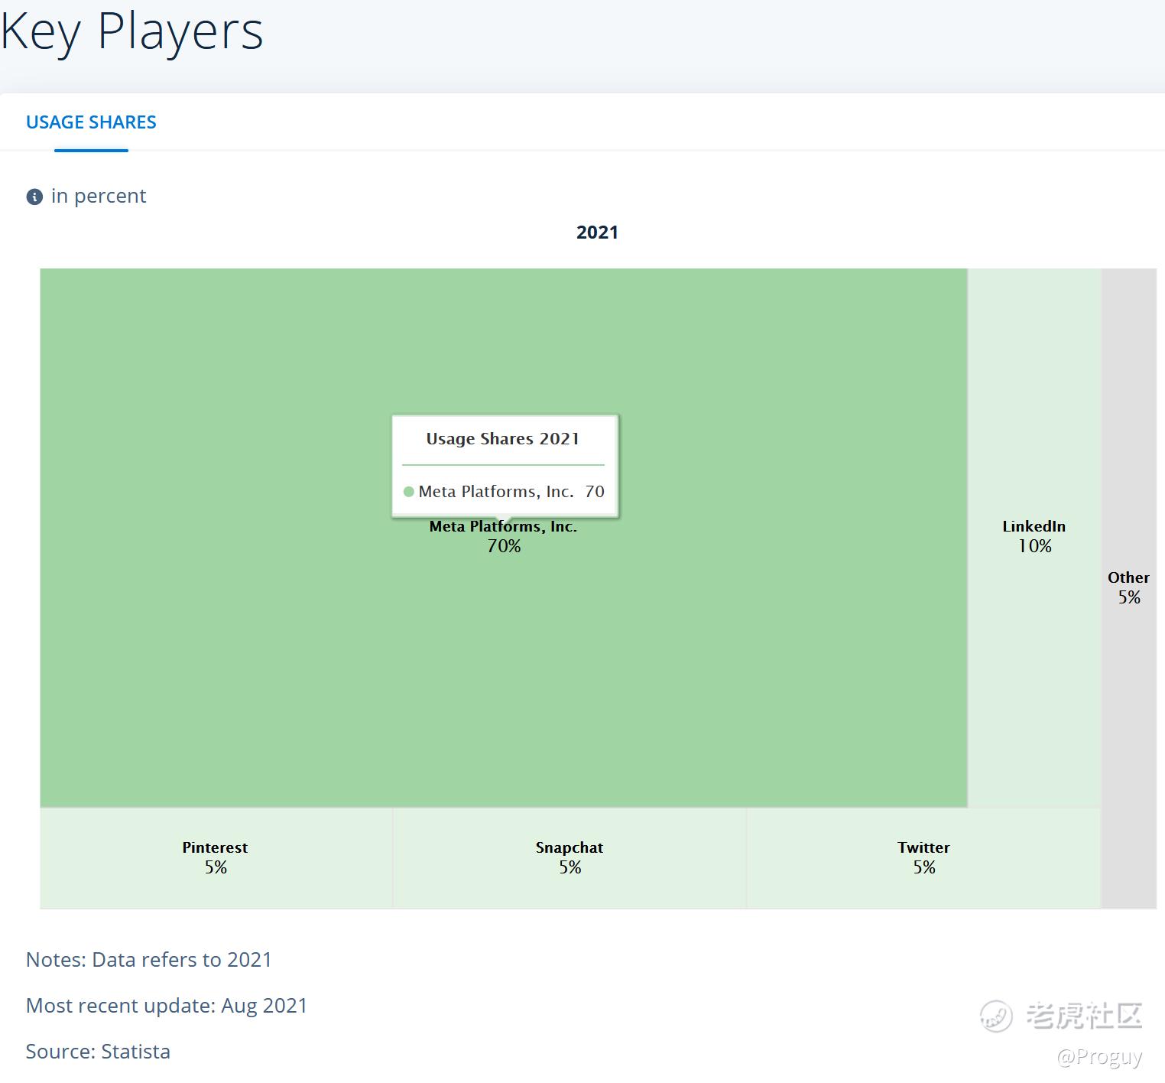The width and height of the screenshot is (1165, 1083).
Task: Click the @Proguy watermark handle
Action: click(x=1099, y=1057)
